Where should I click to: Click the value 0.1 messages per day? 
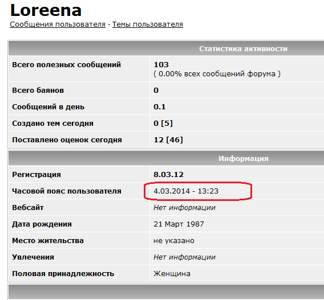click(160, 107)
